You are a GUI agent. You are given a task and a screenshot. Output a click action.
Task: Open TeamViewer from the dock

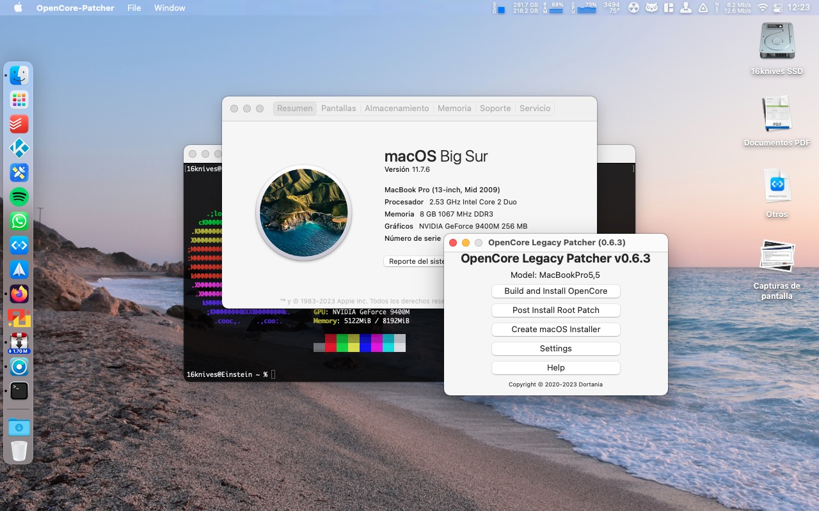(19, 245)
